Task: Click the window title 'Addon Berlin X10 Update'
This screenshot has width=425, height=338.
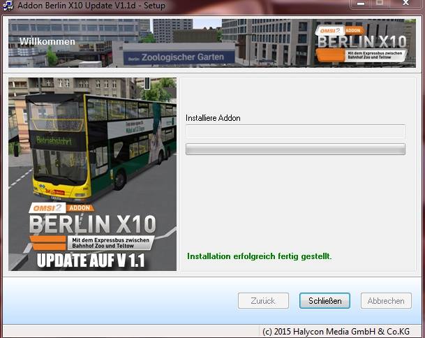Action: click(x=91, y=6)
